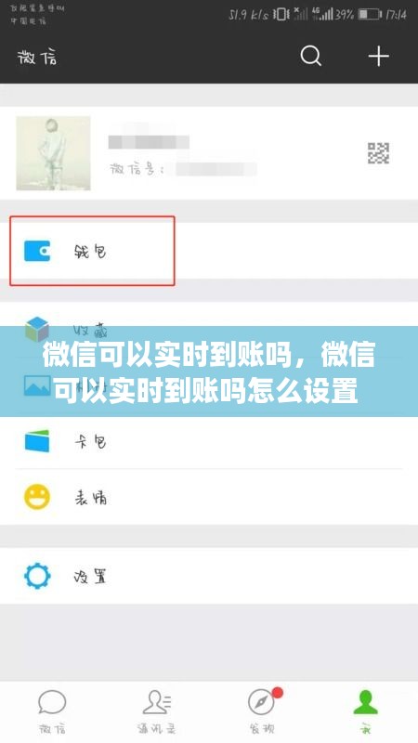
Task: Select the green 我 tab
Action: coord(366,711)
